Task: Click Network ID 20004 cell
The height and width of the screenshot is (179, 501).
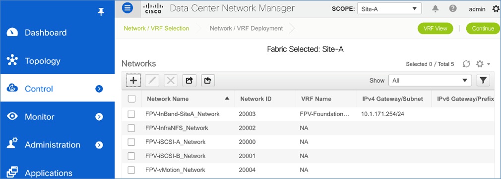Action: 247,170
